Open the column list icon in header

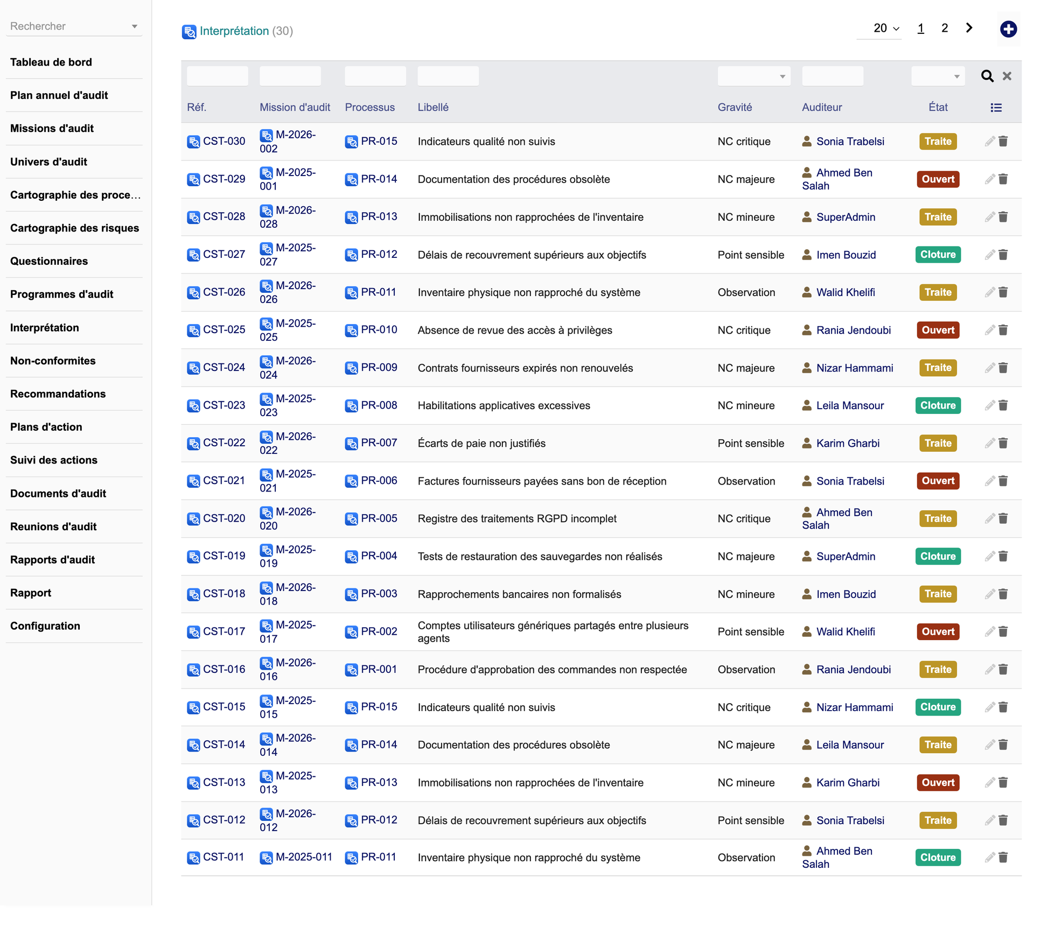(996, 108)
